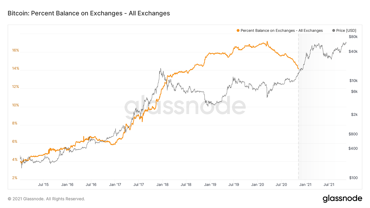Click the gray Price legend dot
The image size is (370, 208).
[334, 30]
